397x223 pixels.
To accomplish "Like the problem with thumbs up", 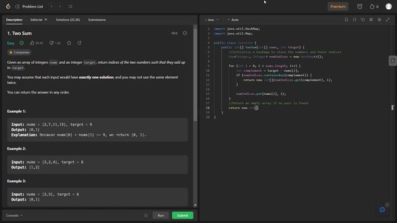I will click(x=32, y=43).
